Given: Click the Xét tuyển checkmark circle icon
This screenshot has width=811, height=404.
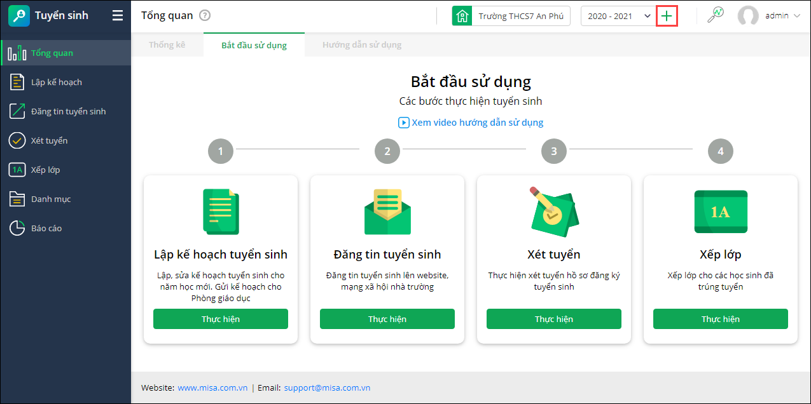Looking at the screenshot, I should click(x=17, y=140).
